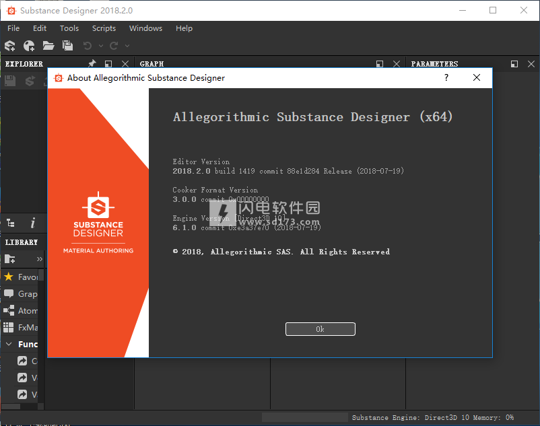
Task: Click the "Editor Version" label
Action: 201,162
